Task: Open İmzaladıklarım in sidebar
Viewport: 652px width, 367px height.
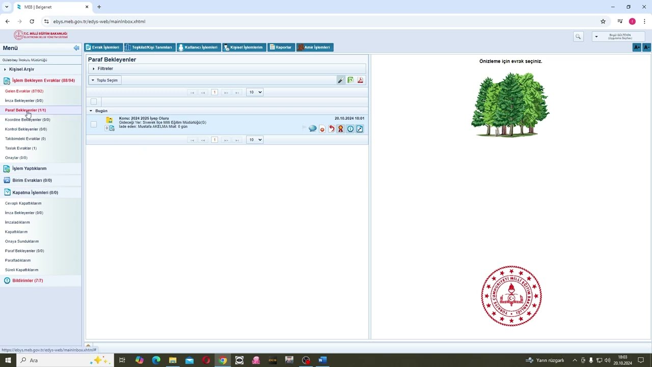Action: point(17,222)
